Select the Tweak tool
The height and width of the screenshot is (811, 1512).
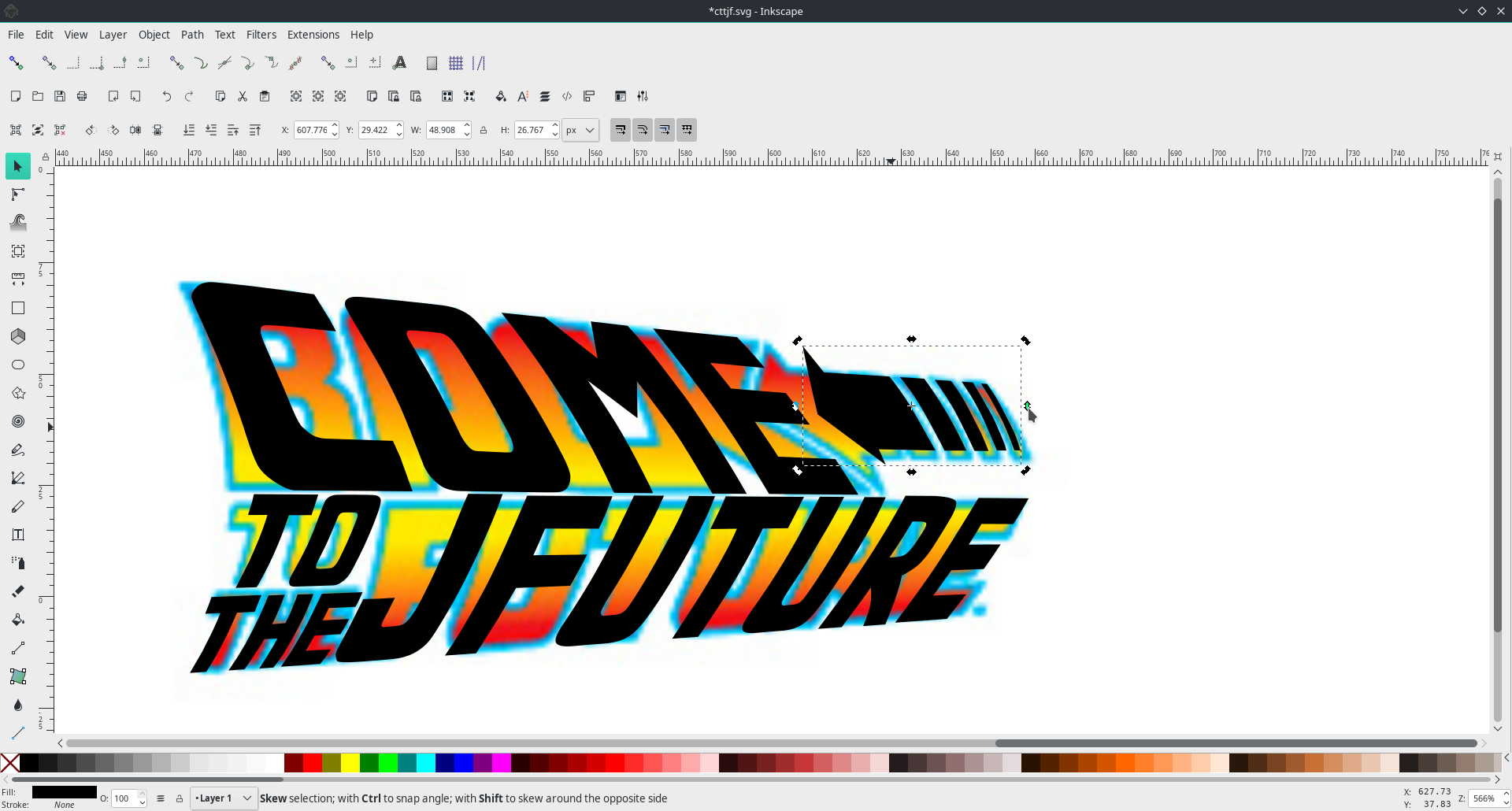17,223
